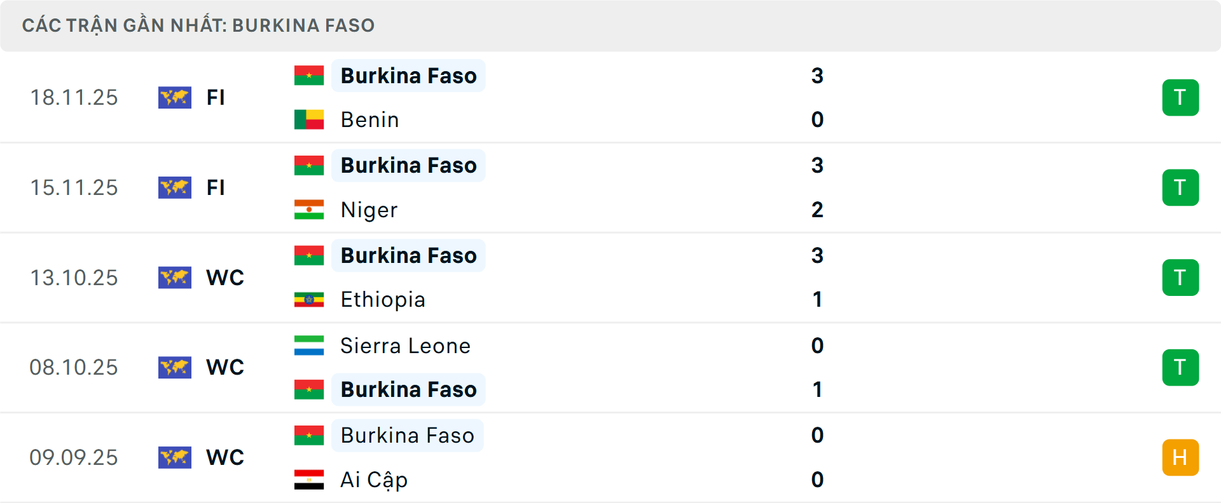Screen dimensions: 1221x503
Task: Select the Burkina Faso team name in the Niger match
Action: coord(408,165)
